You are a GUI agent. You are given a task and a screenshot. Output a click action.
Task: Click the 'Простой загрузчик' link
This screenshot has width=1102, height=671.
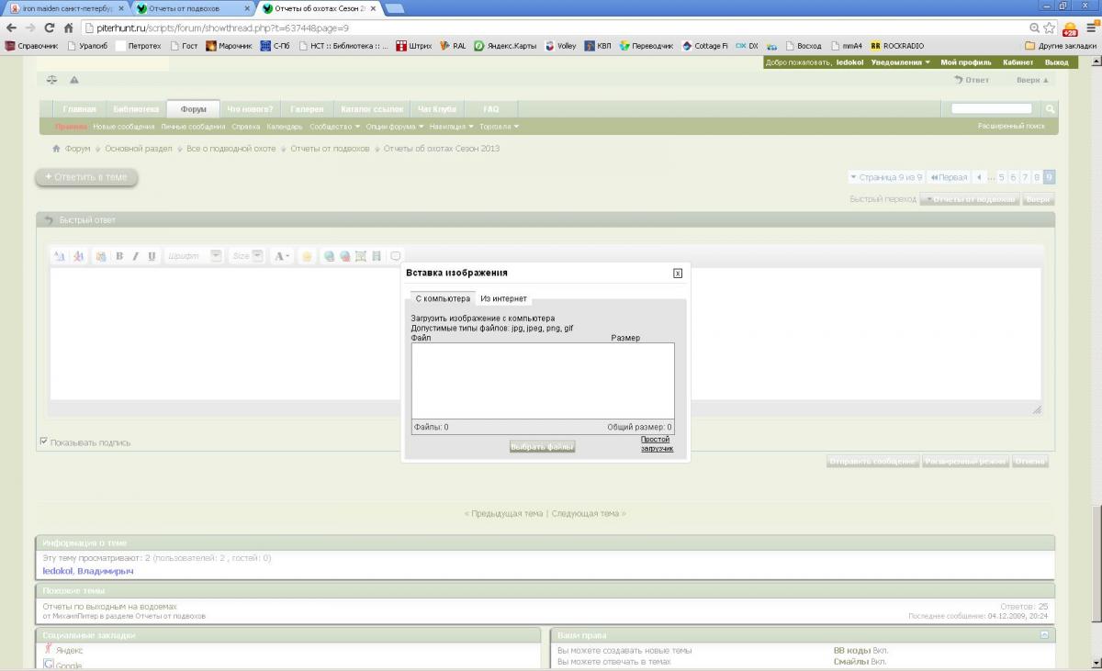pyautogui.click(x=657, y=444)
